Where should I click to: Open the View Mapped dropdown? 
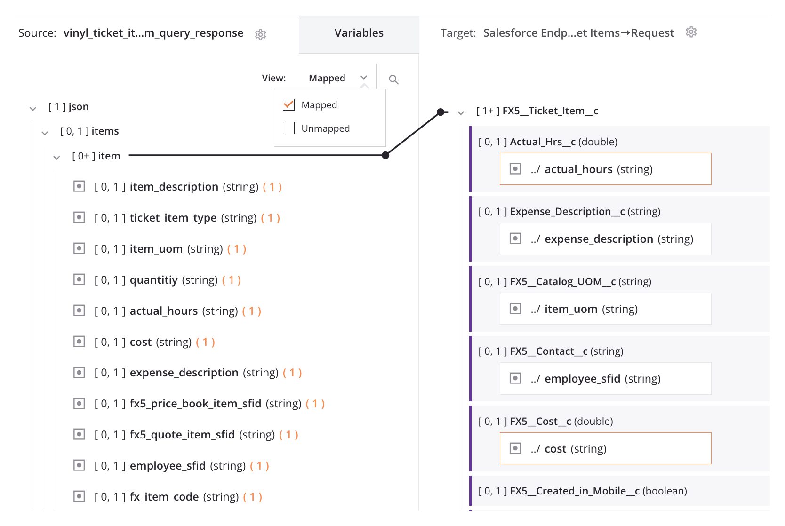(337, 78)
